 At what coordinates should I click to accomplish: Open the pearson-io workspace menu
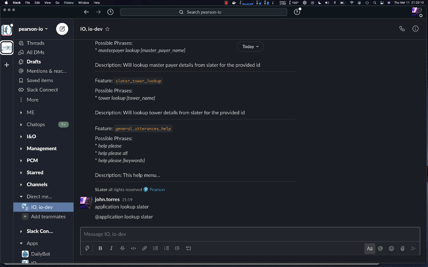tap(33, 29)
